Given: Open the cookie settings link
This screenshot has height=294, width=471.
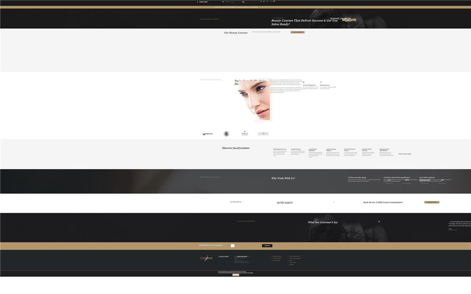Looking at the screenshot, I should tap(251, 273).
